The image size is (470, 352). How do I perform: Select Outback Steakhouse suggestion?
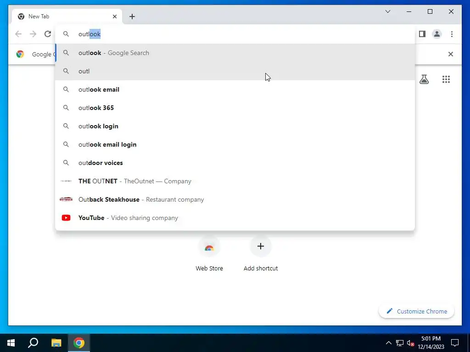[x=235, y=200]
